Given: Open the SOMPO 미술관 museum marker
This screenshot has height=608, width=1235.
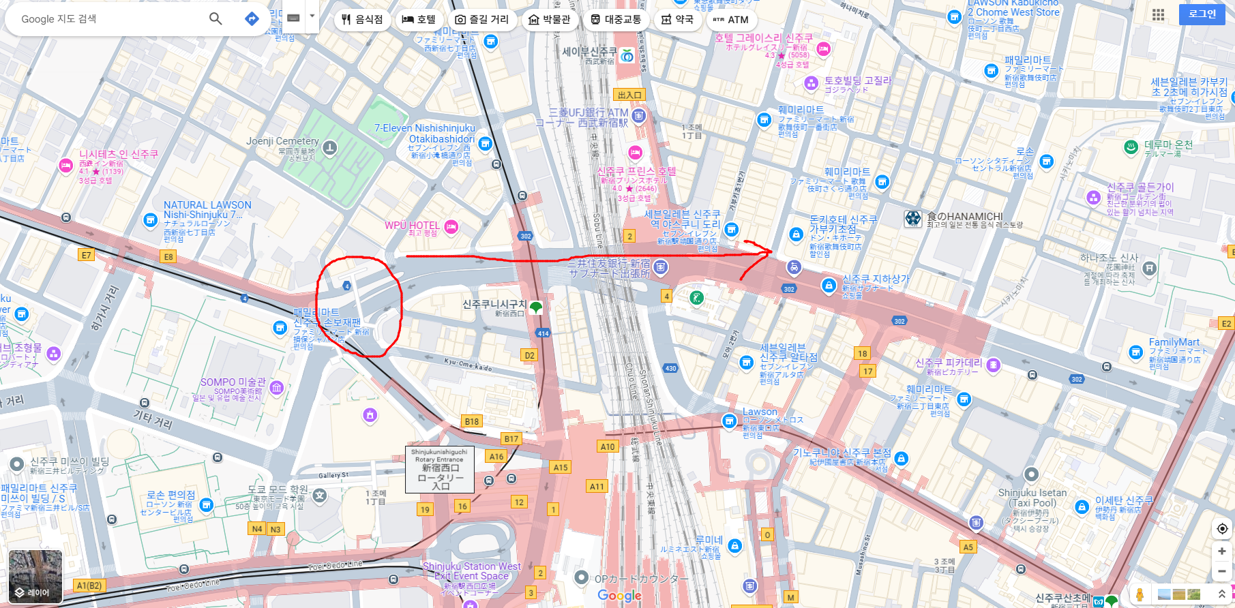Looking at the screenshot, I should [x=276, y=388].
